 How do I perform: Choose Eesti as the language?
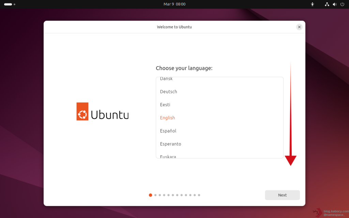pos(165,105)
